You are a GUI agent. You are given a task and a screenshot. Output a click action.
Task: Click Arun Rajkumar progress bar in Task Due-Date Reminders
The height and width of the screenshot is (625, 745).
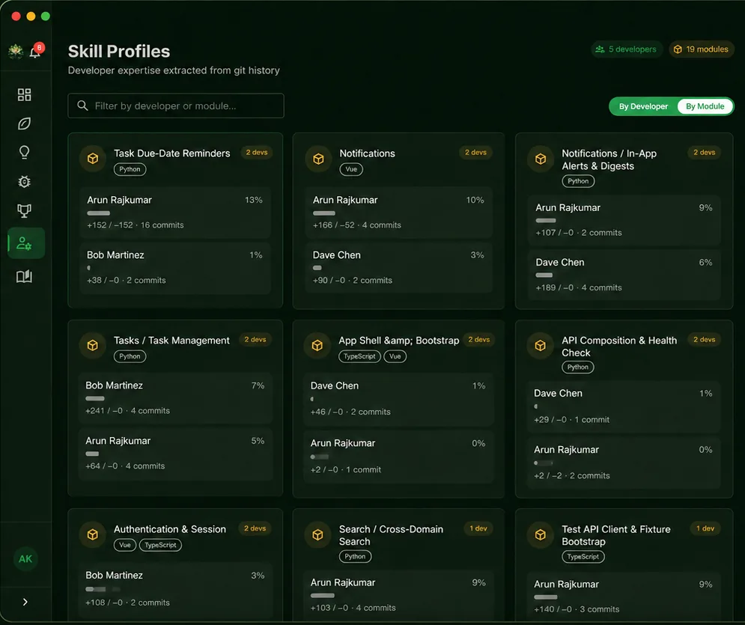[x=98, y=213]
